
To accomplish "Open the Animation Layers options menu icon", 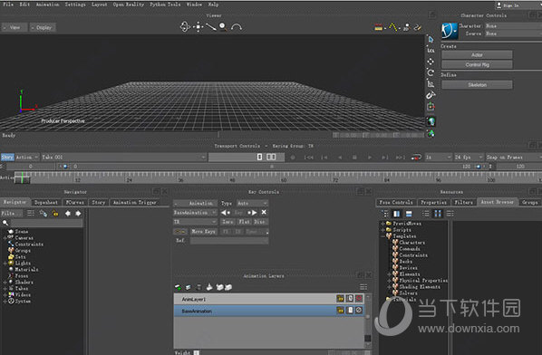I will (363, 287).
